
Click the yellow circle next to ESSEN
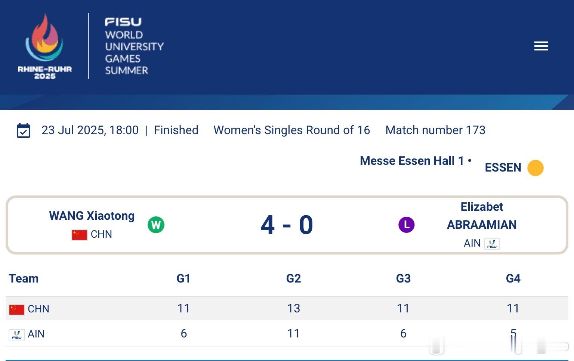(x=535, y=168)
